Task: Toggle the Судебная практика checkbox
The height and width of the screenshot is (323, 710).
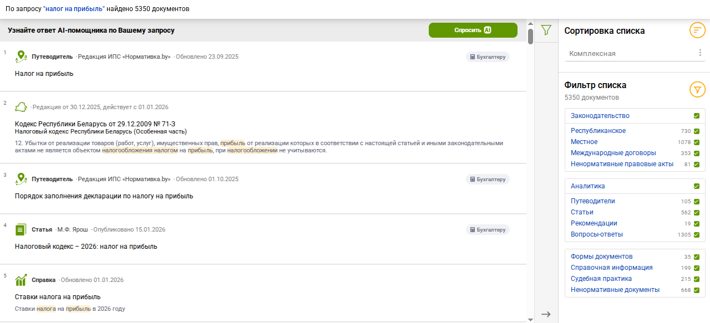Action: (697, 279)
